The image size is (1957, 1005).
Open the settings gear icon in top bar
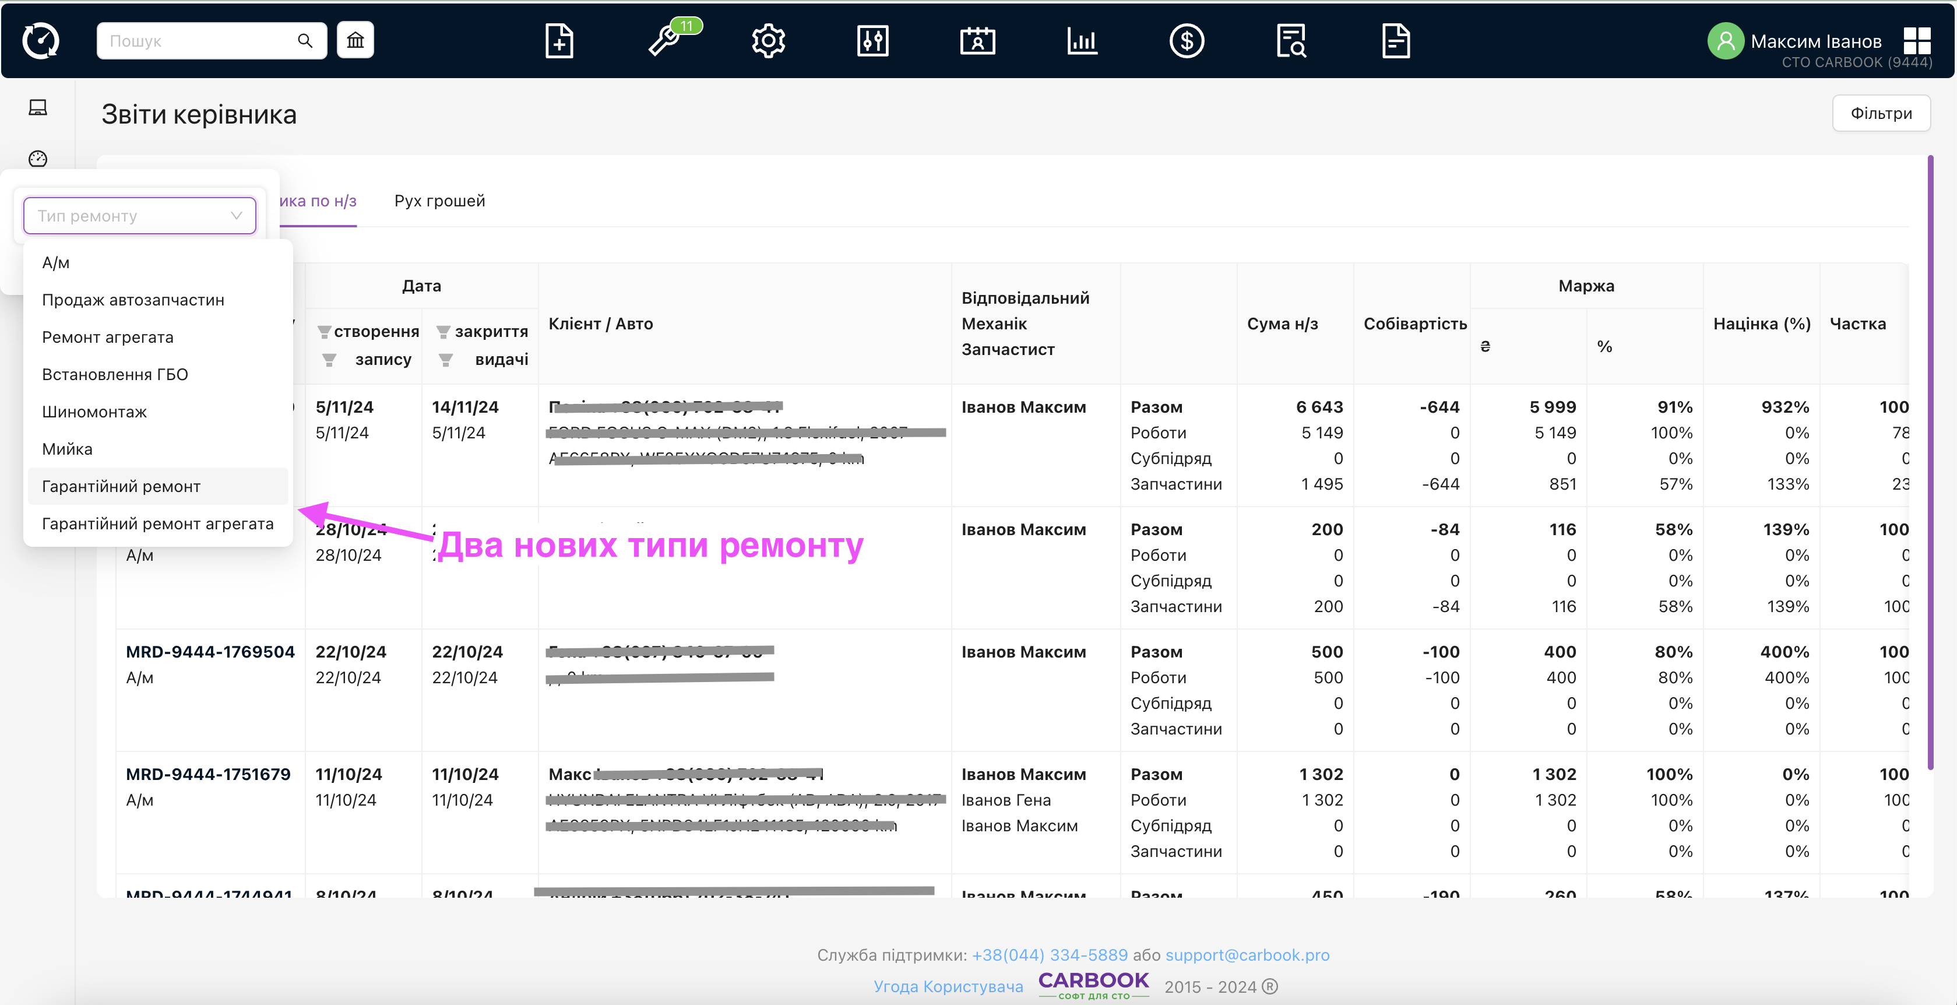(768, 41)
